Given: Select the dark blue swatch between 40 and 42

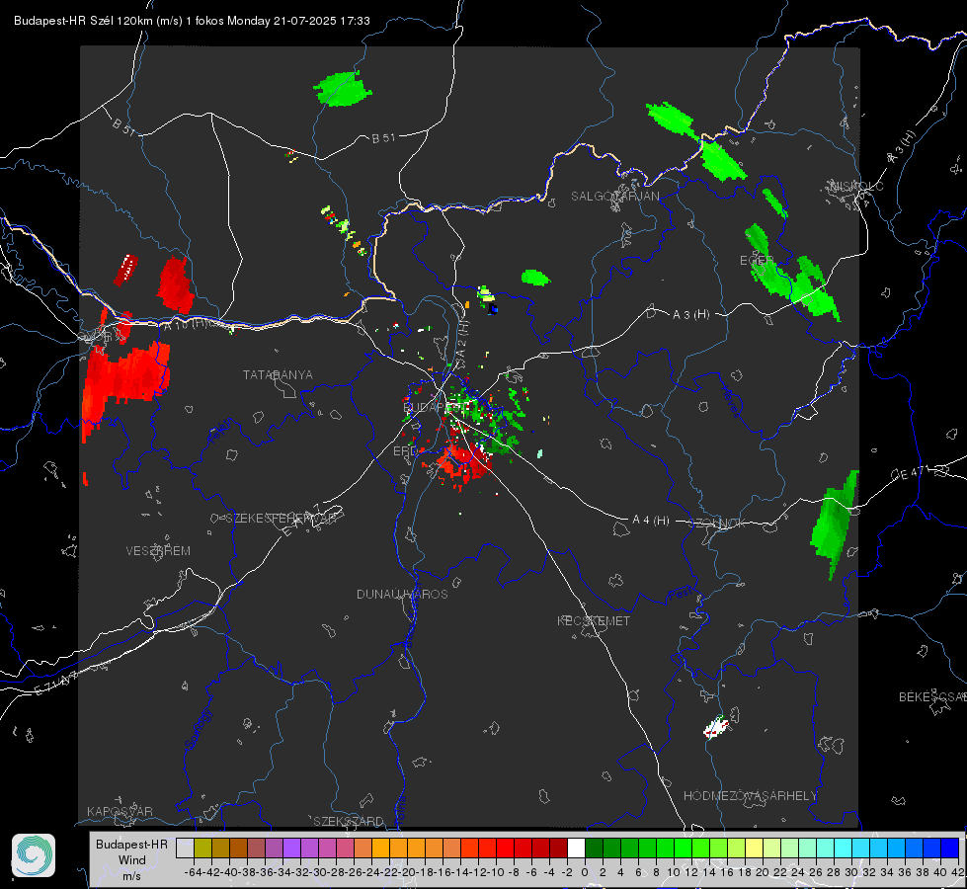Looking at the screenshot, I should click(949, 848).
